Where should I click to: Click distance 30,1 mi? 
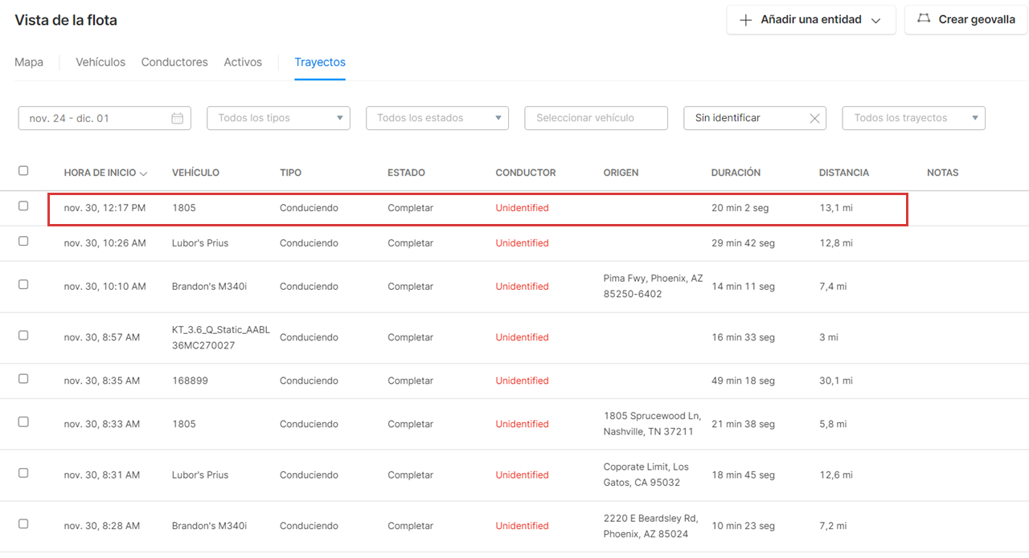point(836,381)
